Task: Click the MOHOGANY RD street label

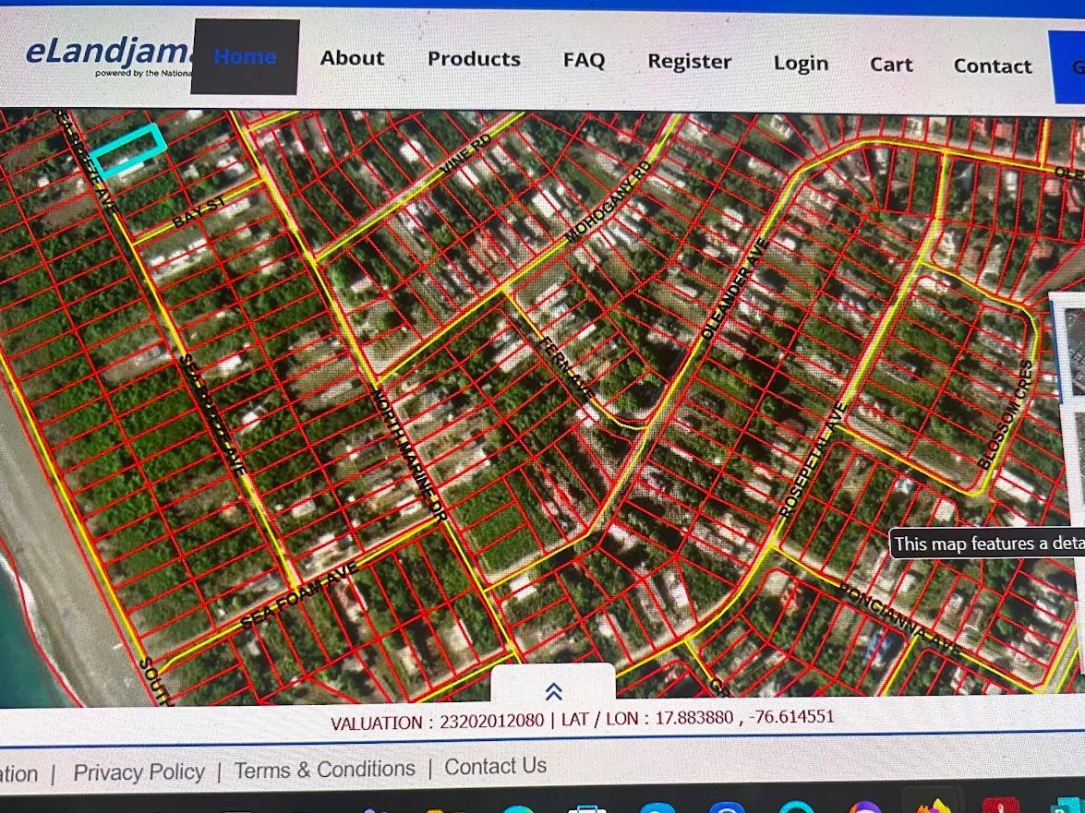Action: (x=608, y=201)
